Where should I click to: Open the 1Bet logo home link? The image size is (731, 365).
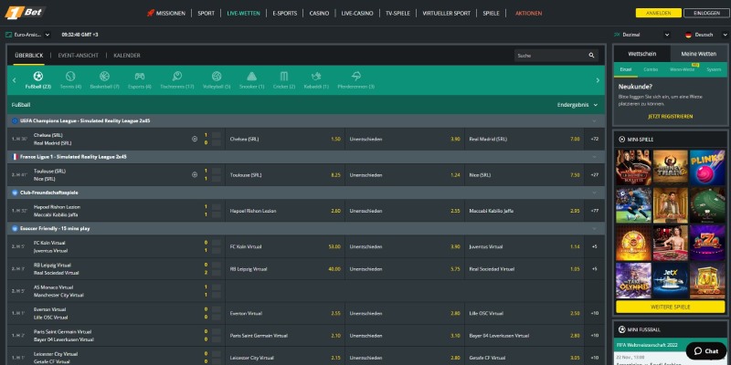coord(24,13)
